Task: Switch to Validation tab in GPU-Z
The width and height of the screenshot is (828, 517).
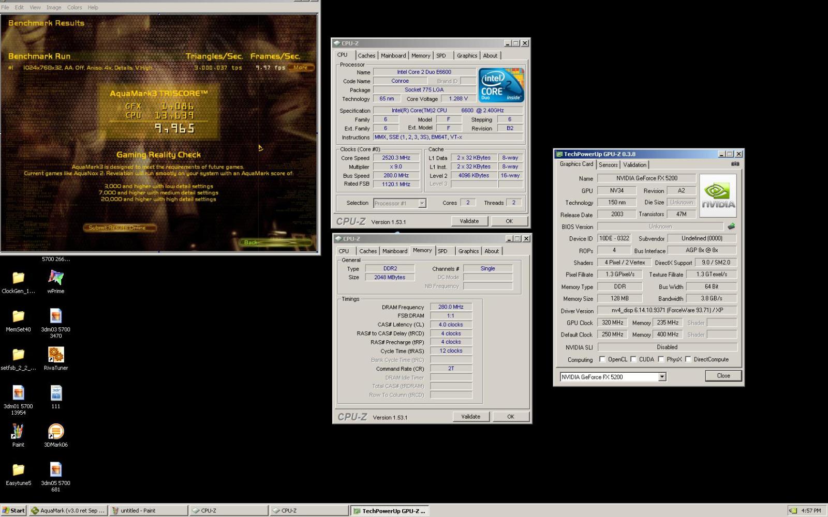Action: tap(634, 165)
